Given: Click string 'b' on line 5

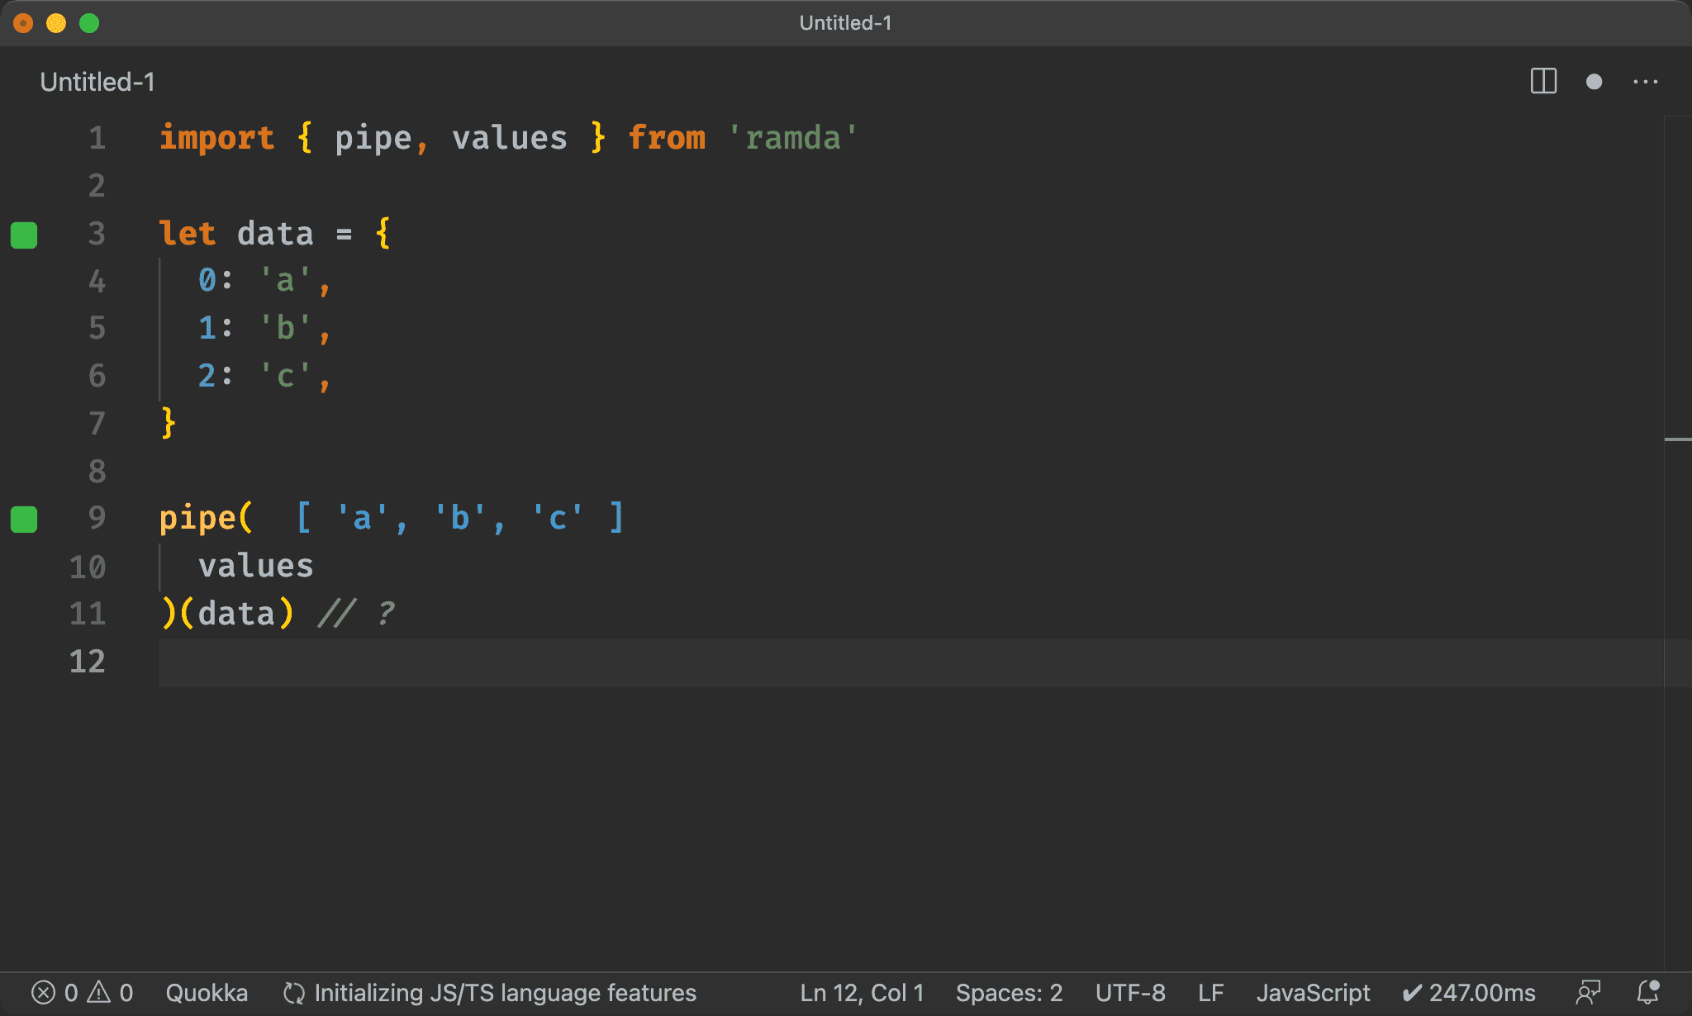Looking at the screenshot, I should point(285,329).
